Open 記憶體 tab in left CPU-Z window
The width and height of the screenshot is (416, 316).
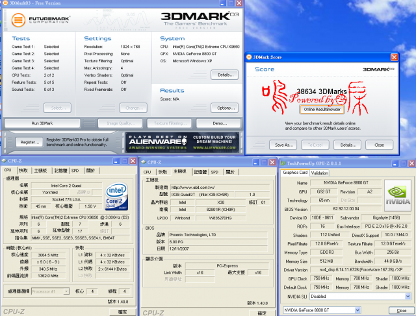click(60, 171)
